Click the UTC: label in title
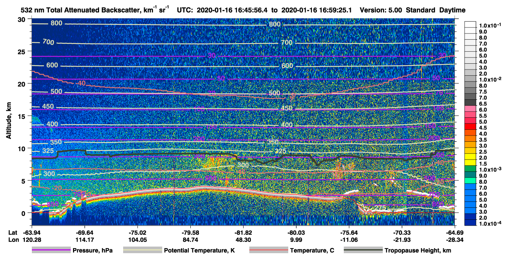 click(185, 10)
